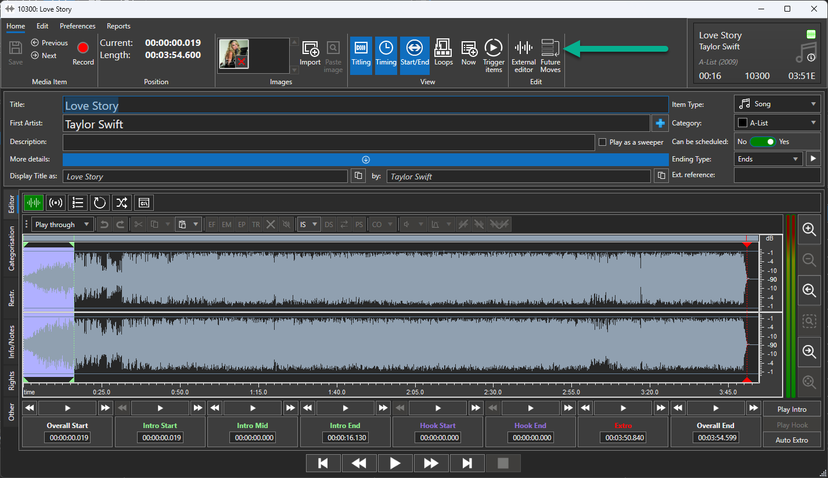Zoom in on the waveform
828x478 pixels.
pyautogui.click(x=809, y=229)
